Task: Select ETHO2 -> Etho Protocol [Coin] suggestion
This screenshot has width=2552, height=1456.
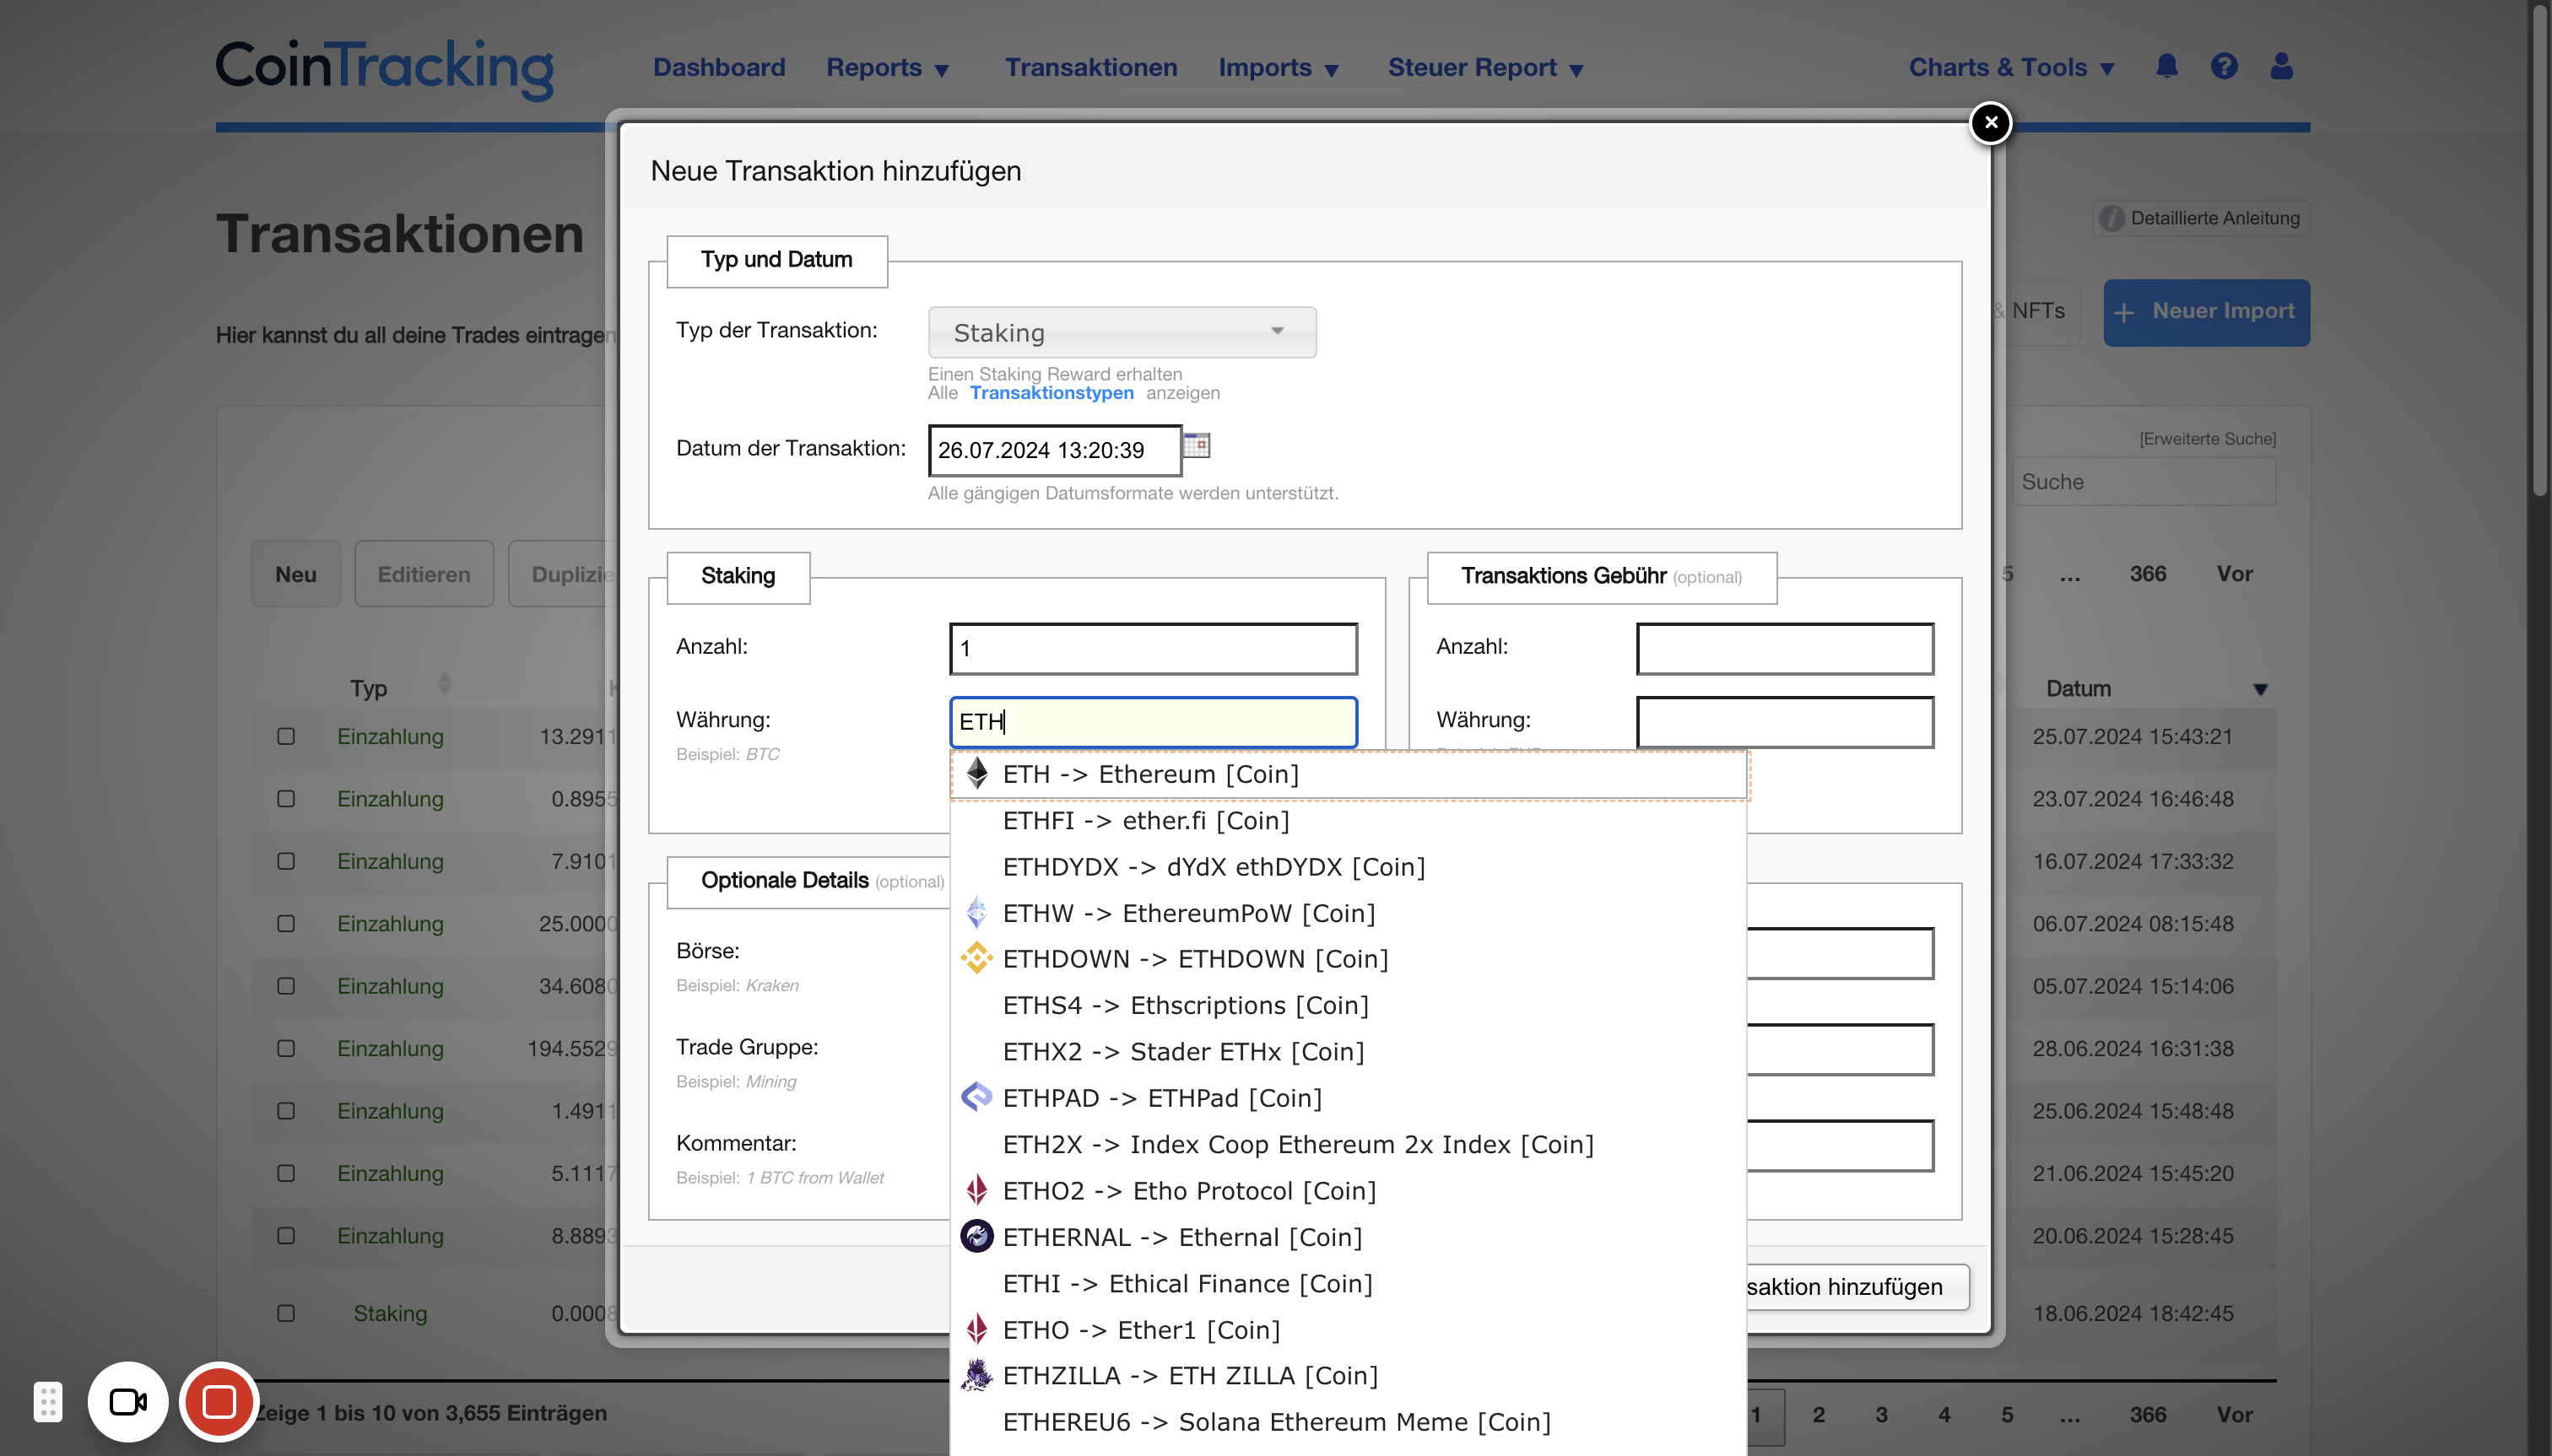Action: coord(1348,1191)
